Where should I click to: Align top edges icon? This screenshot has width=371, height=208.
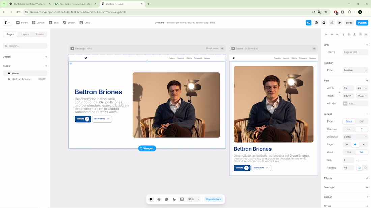343,34
